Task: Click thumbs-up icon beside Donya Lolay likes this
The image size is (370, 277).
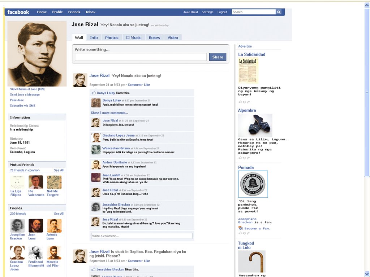Action: pyautogui.click(x=94, y=93)
